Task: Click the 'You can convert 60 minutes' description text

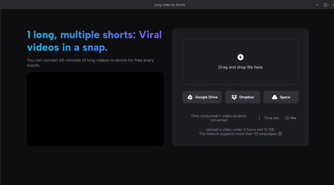Action: pyautogui.click(x=90, y=63)
